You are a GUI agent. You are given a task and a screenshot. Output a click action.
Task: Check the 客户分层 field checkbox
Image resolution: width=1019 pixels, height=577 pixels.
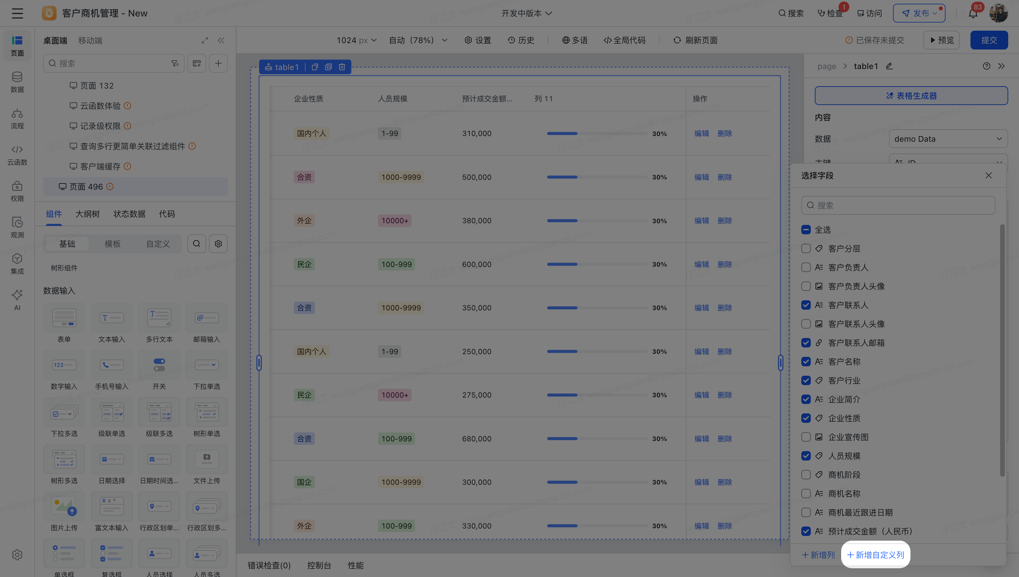coord(806,248)
